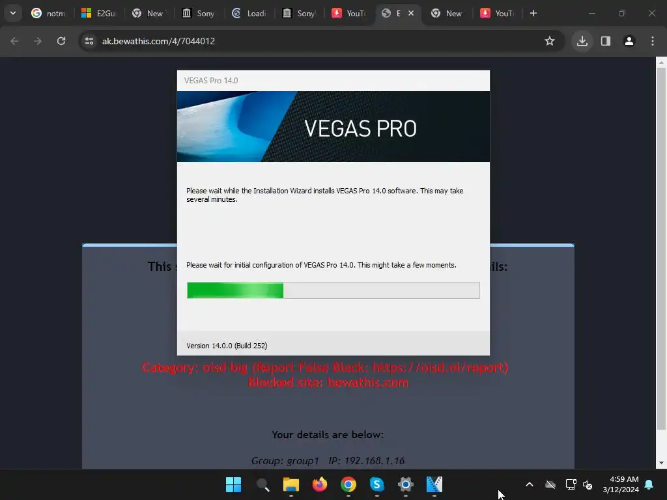Switch to last YouTube downloader tab

point(498,13)
